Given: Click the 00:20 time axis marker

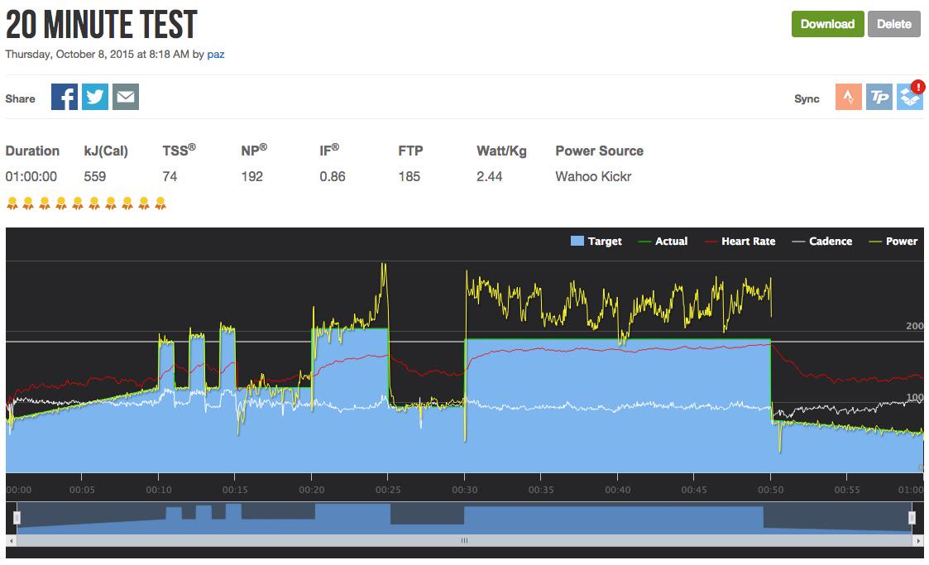Looking at the screenshot, I should 312,490.
